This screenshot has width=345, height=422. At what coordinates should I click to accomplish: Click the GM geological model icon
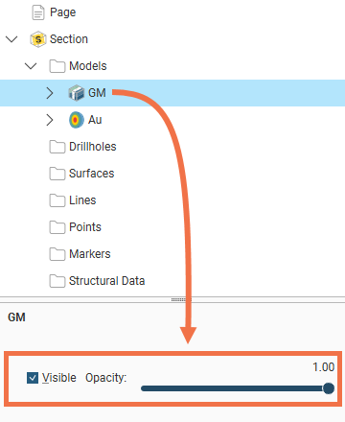77,93
